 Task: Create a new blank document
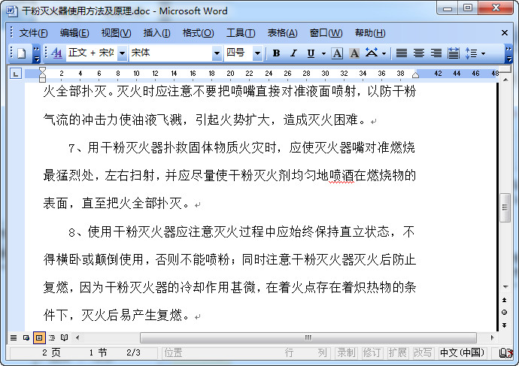point(22,53)
